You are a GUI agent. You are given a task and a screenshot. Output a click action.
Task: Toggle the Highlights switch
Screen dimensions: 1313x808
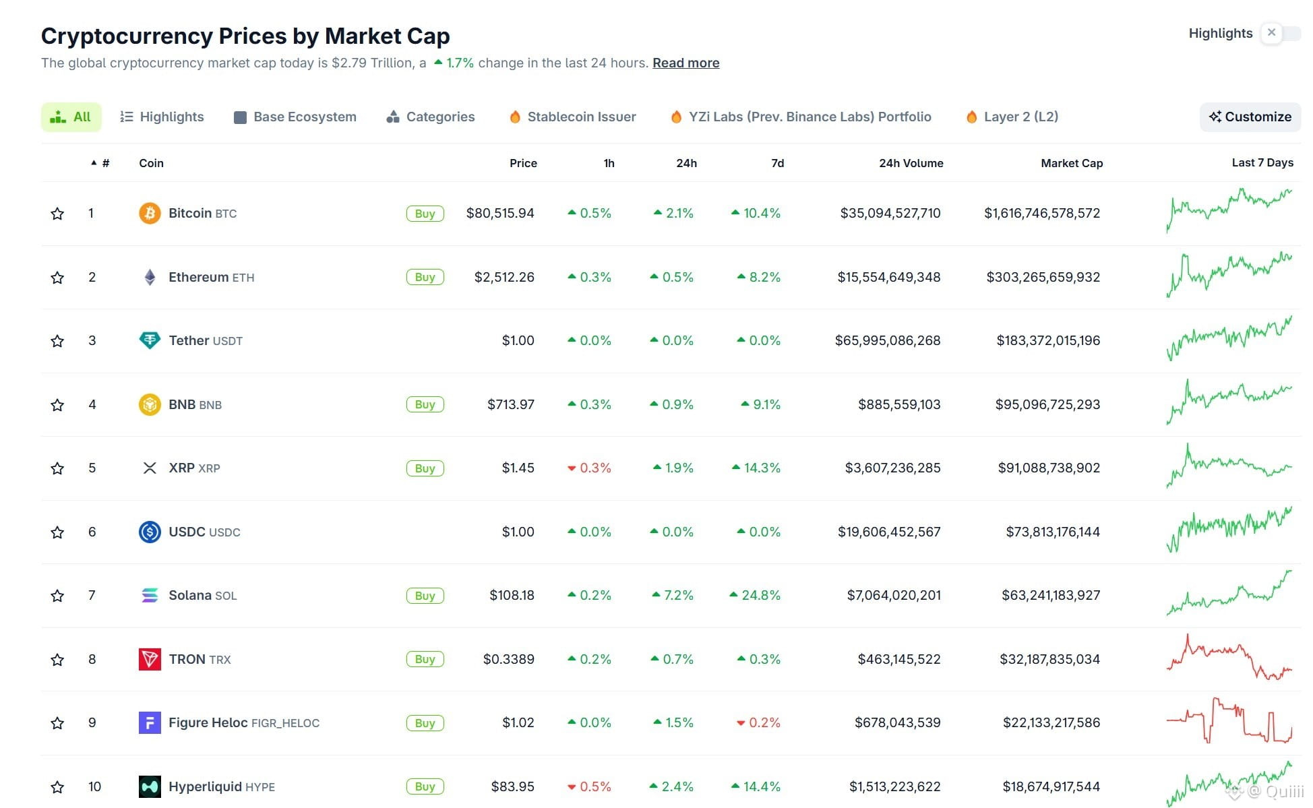pyautogui.click(x=1281, y=33)
